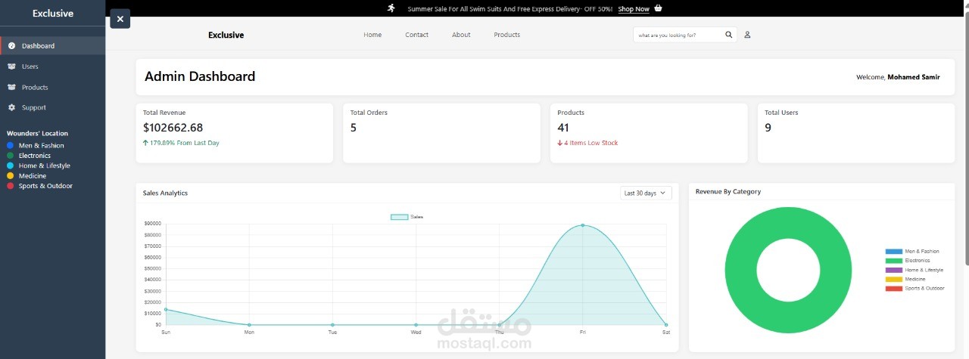Viewport: 969px width, 359px height.
Task: Click the Users box icon in sidebar
Action: pos(11,67)
